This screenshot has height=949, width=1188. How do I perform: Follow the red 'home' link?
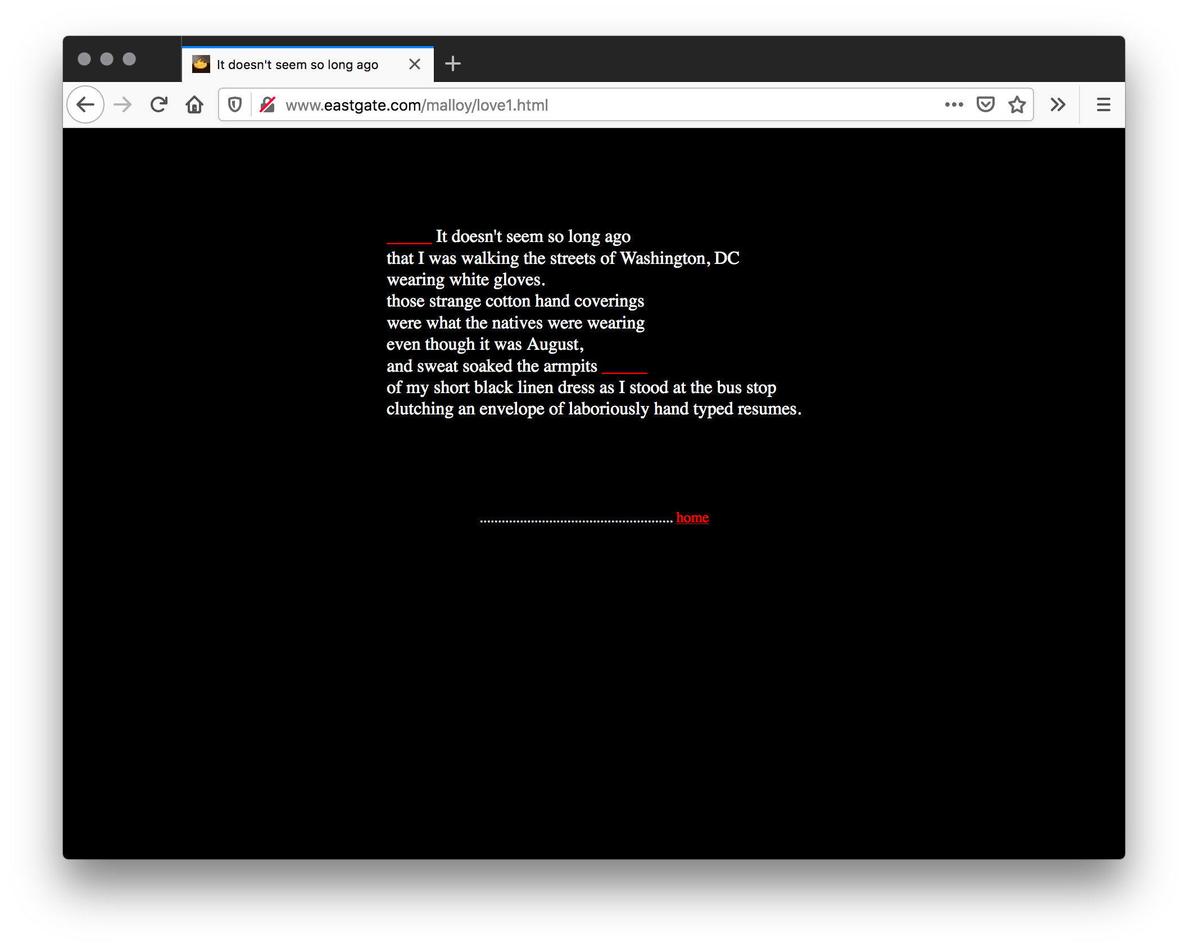pos(692,518)
